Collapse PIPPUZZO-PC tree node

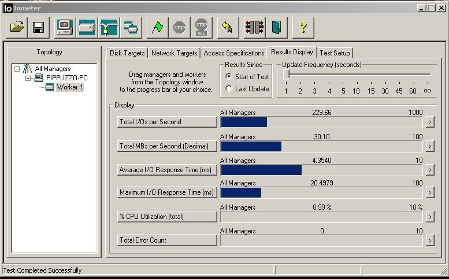tap(28, 78)
